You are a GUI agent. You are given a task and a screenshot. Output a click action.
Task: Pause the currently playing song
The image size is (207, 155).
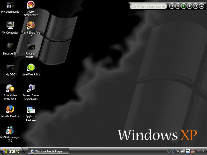point(178,6)
